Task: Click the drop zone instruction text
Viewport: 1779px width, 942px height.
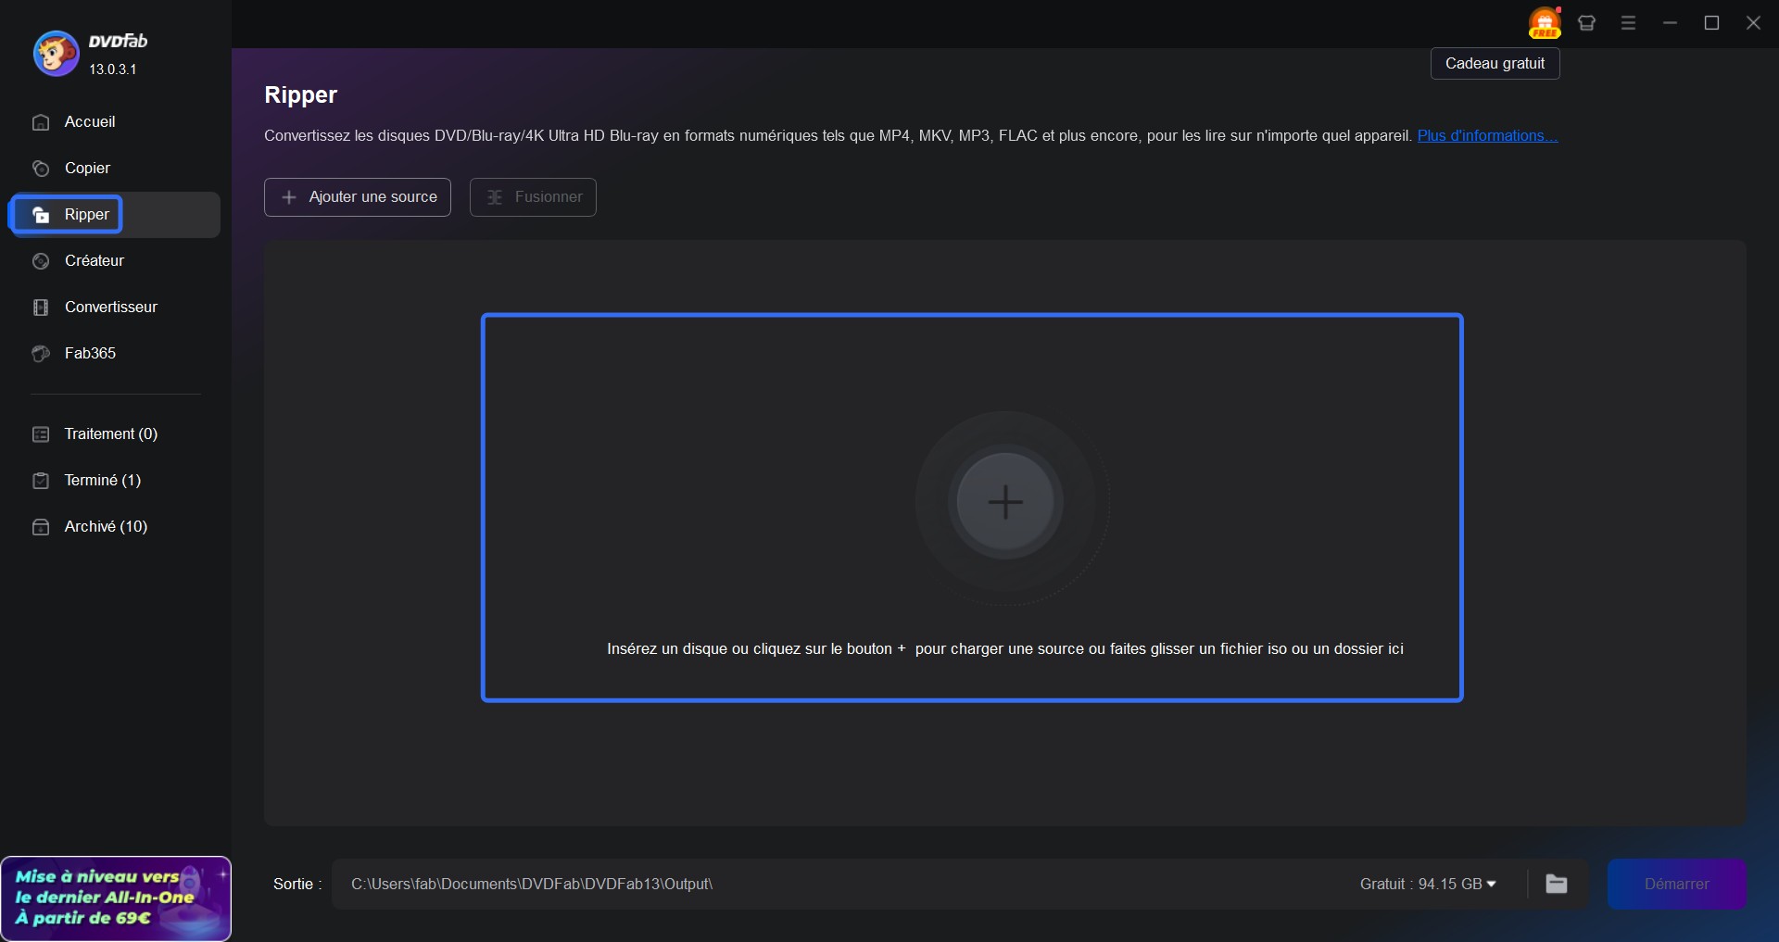Action: [1005, 649]
